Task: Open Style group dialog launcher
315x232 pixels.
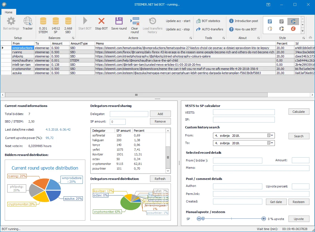Action: point(304,38)
